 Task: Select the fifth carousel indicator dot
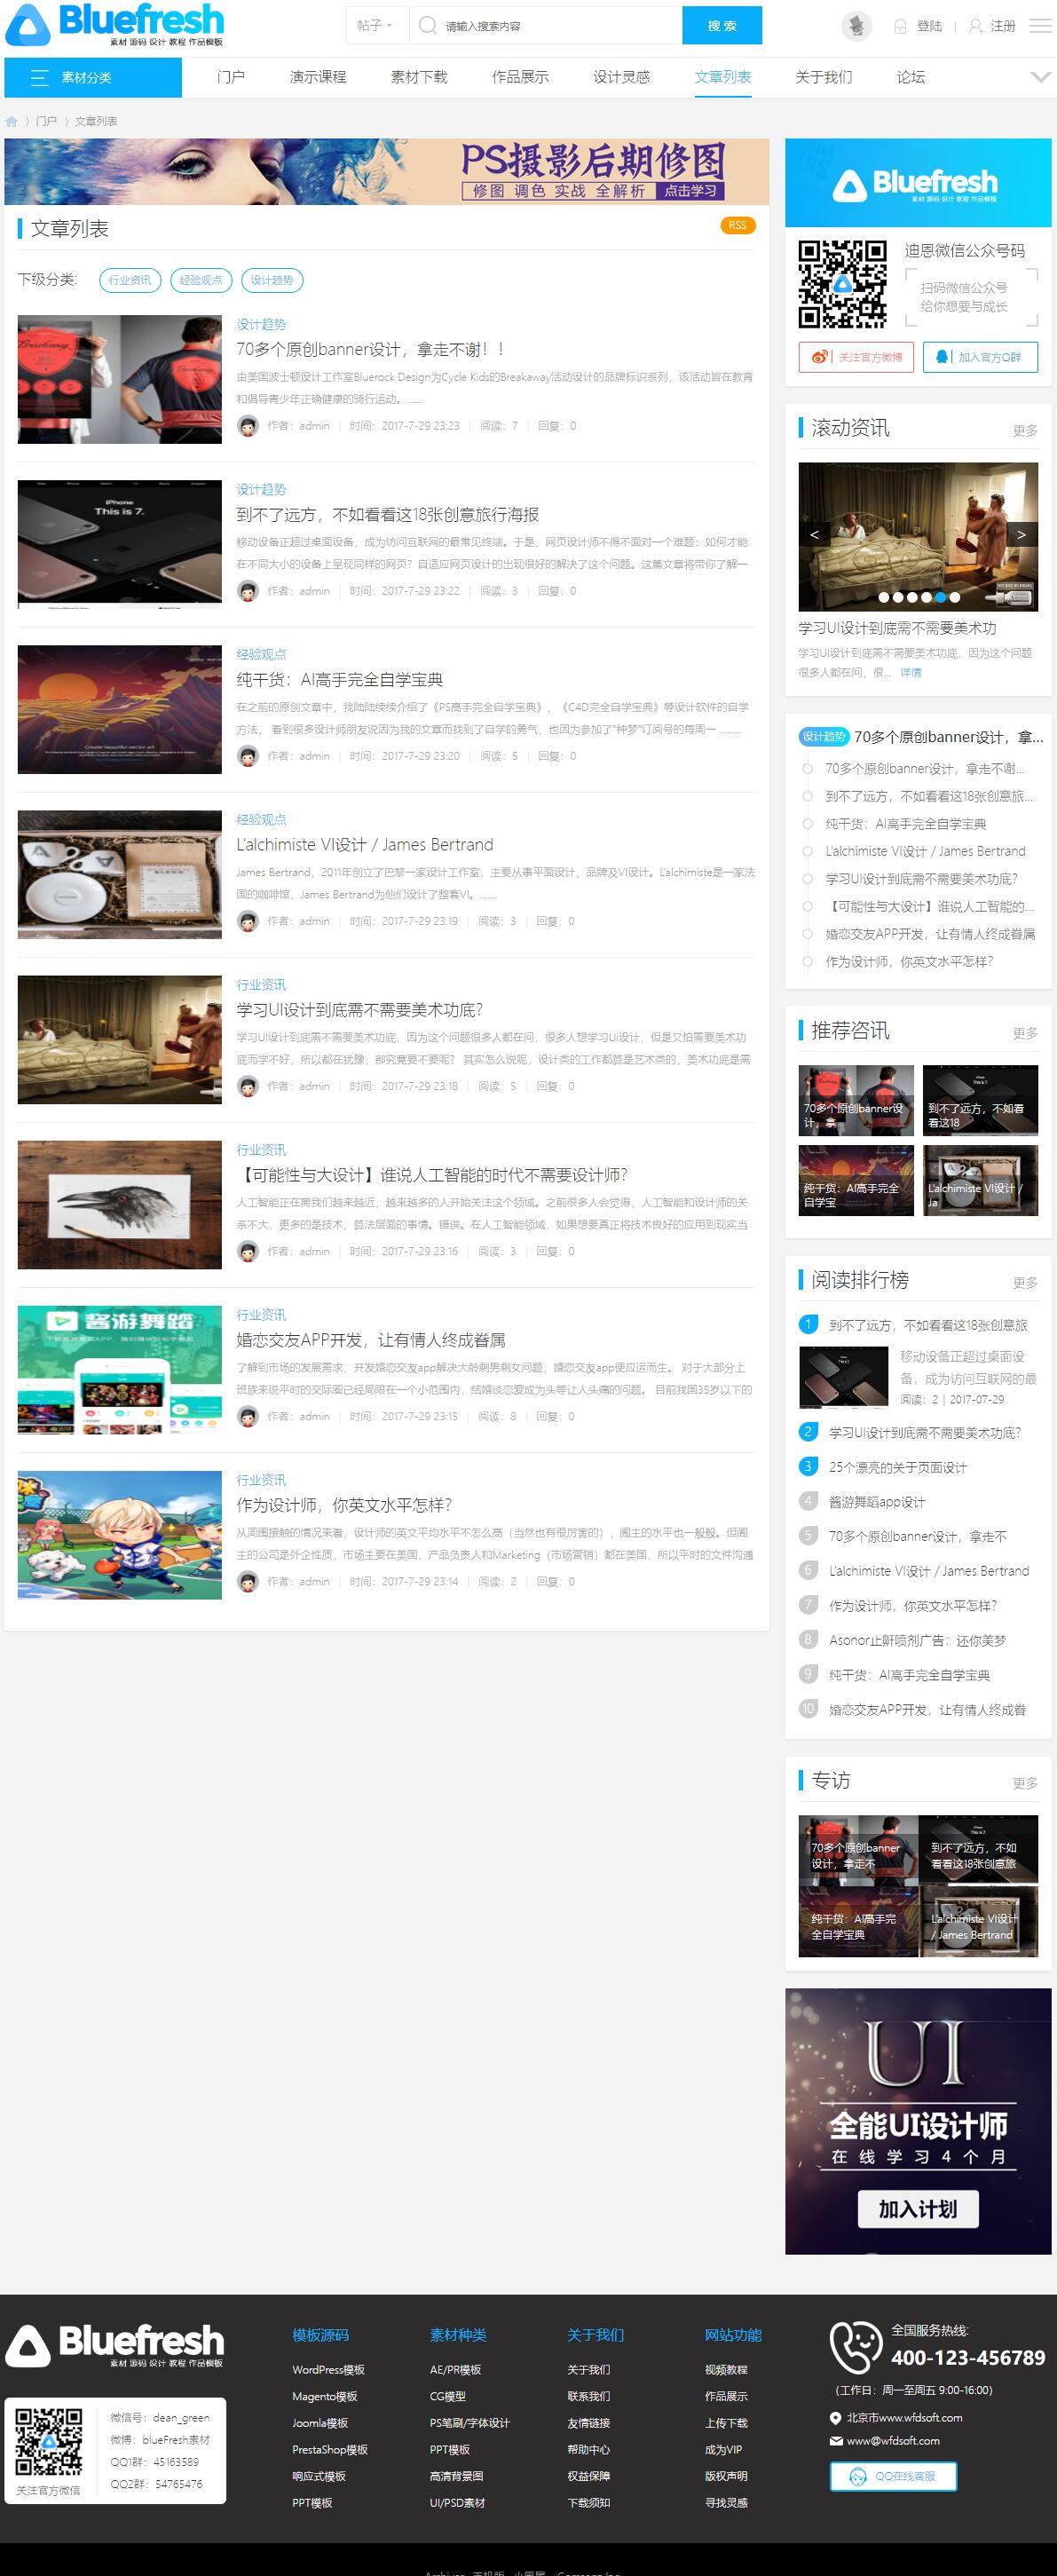click(x=940, y=597)
